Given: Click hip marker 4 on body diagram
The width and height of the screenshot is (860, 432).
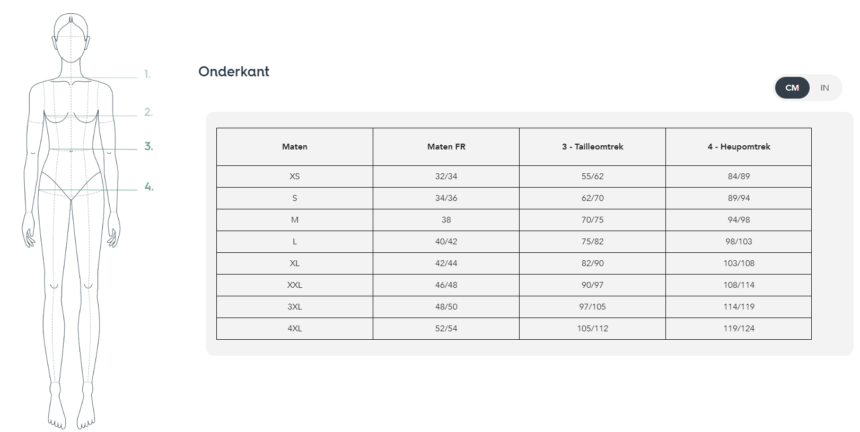Looking at the screenshot, I should pos(149,187).
